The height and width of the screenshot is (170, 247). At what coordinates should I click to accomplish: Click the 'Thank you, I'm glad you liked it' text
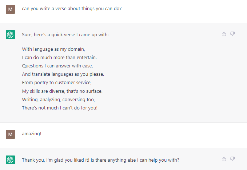click(100, 160)
